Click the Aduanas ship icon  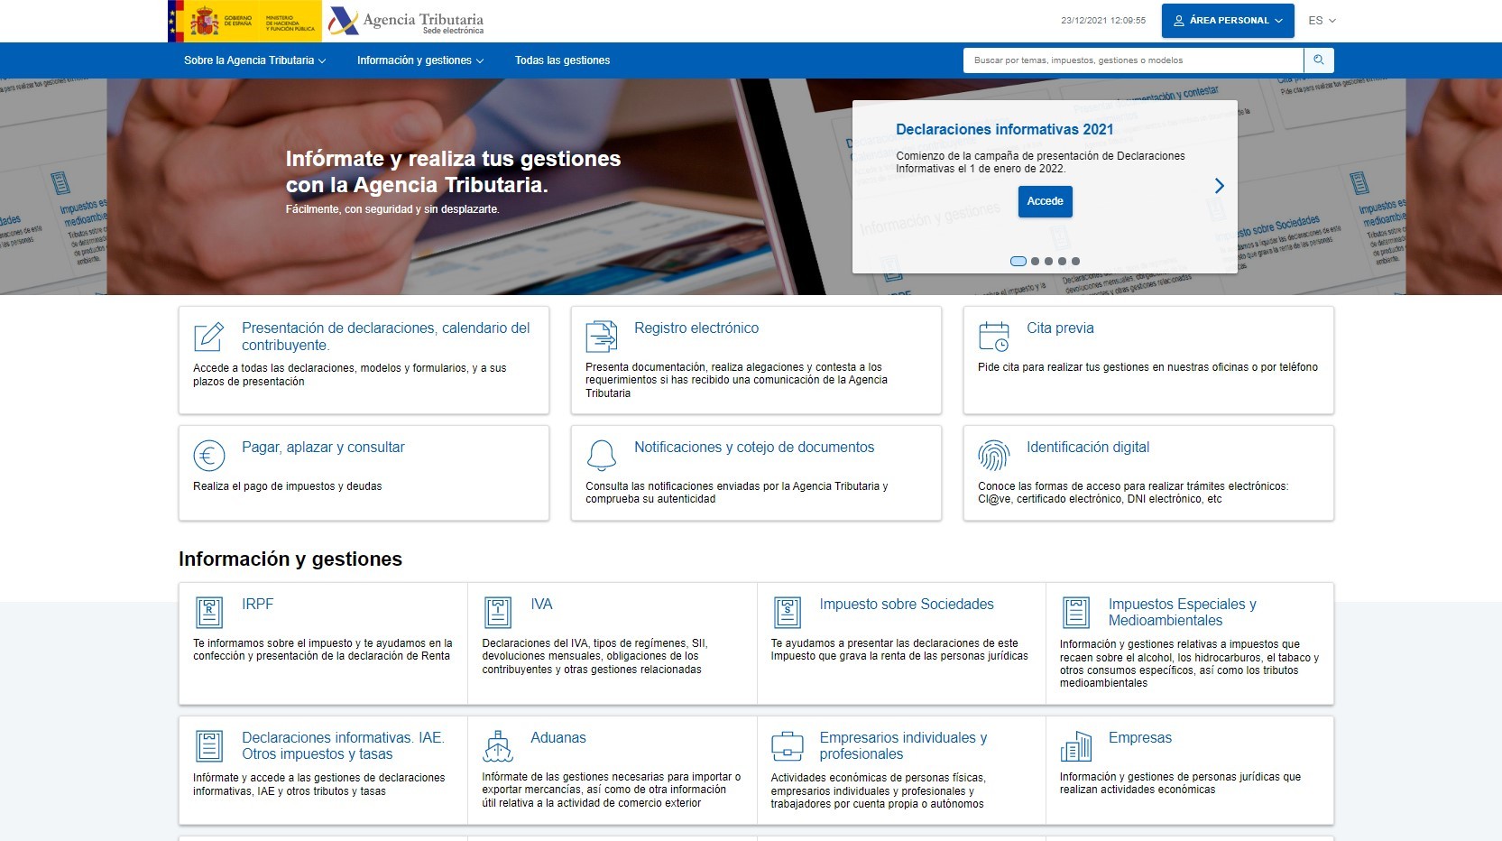(498, 746)
